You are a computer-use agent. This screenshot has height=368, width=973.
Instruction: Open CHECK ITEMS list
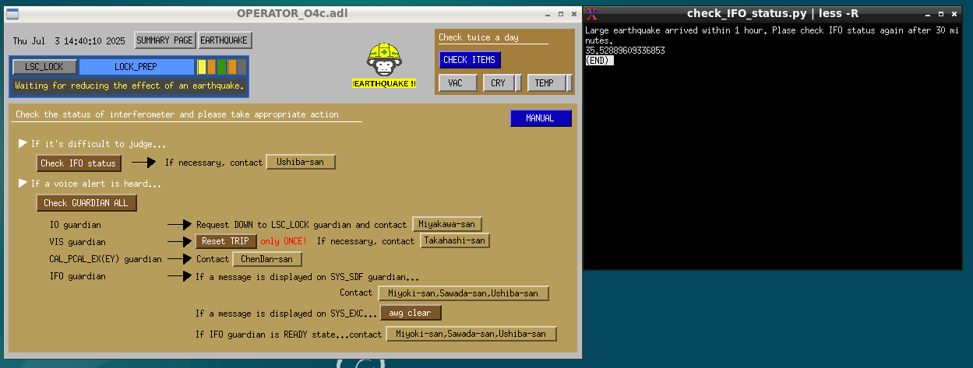pyautogui.click(x=470, y=60)
